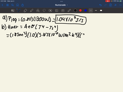Screen dimensions: 123x92
Task: Select the Highlighter tool
Action: [32, 10]
